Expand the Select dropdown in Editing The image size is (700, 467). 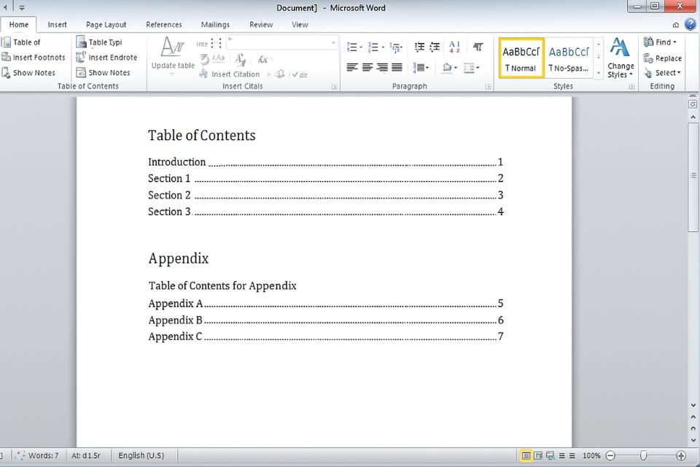[x=679, y=73]
